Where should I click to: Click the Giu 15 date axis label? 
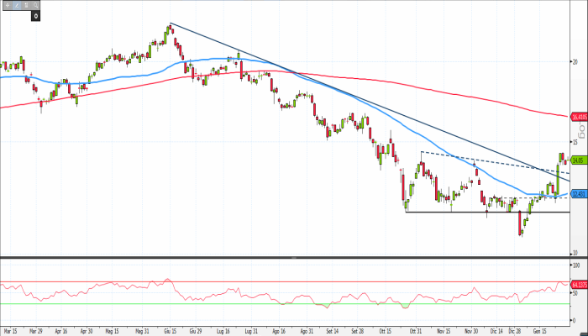[x=170, y=332]
